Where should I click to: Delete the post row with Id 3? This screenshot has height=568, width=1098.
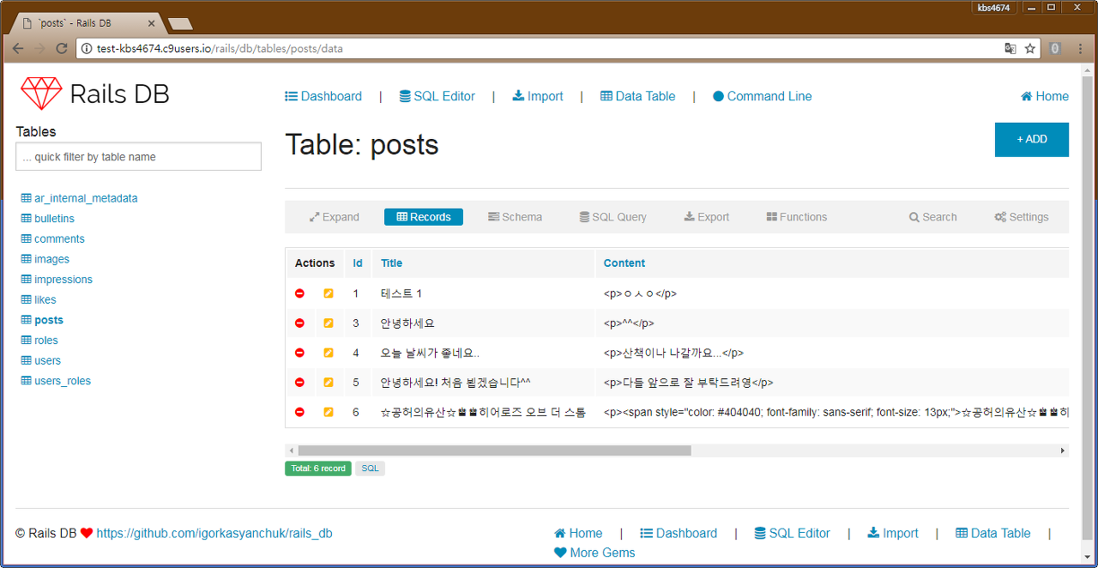tap(299, 323)
